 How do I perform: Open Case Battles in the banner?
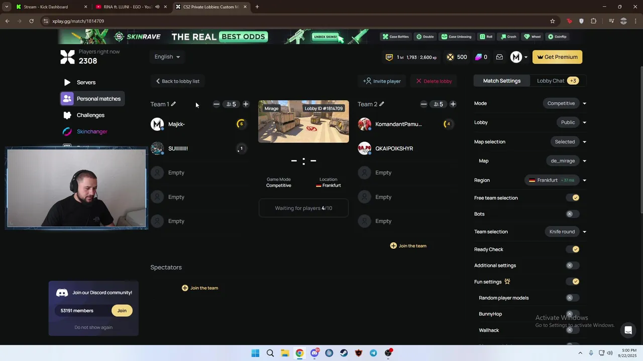[x=396, y=37]
